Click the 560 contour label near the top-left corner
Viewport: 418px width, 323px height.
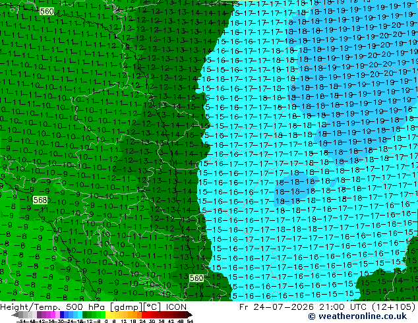pos(47,11)
